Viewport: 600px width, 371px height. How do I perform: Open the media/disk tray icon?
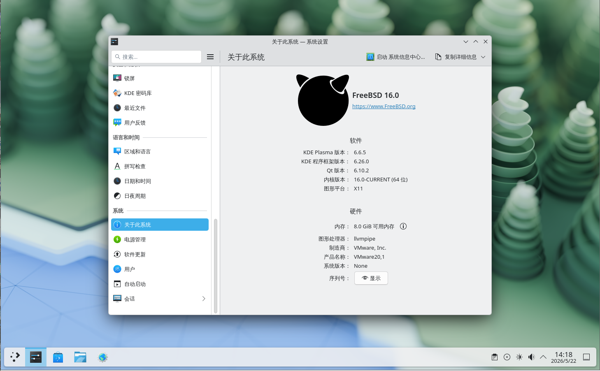point(507,357)
